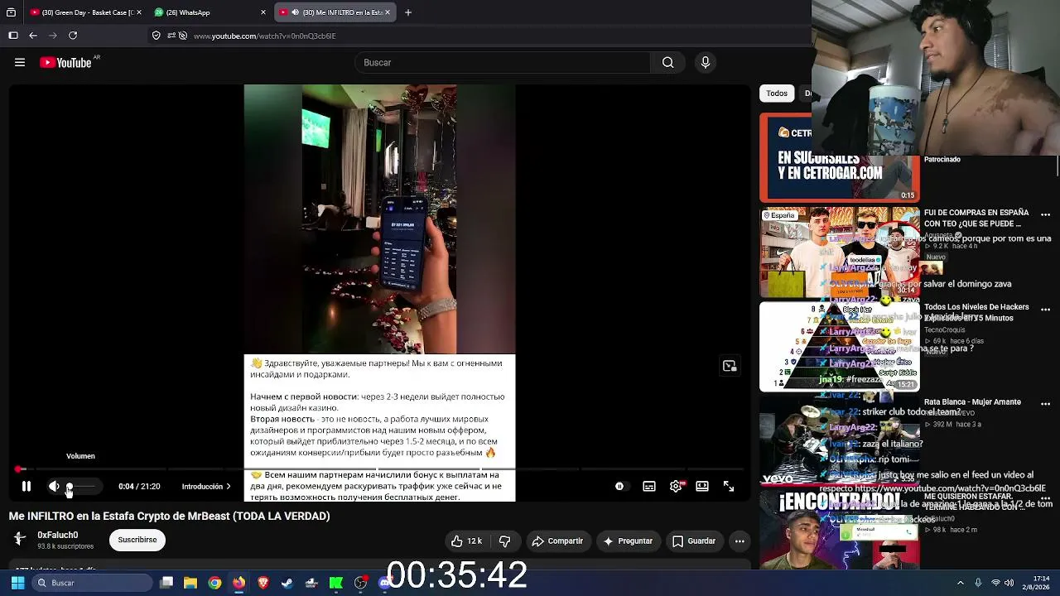The image size is (1060, 596).
Task: Mute the video with the speaker icon
Action: 54,487
